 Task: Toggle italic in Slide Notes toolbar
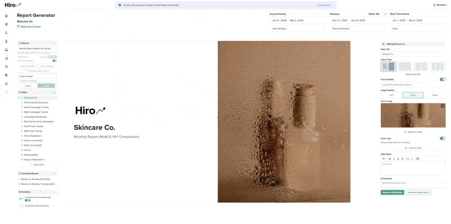point(393,159)
